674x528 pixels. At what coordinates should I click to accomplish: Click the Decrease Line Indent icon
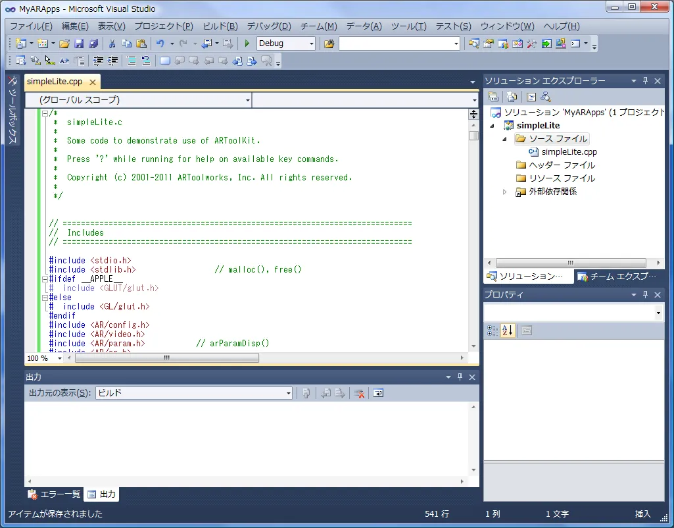(x=99, y=61)
